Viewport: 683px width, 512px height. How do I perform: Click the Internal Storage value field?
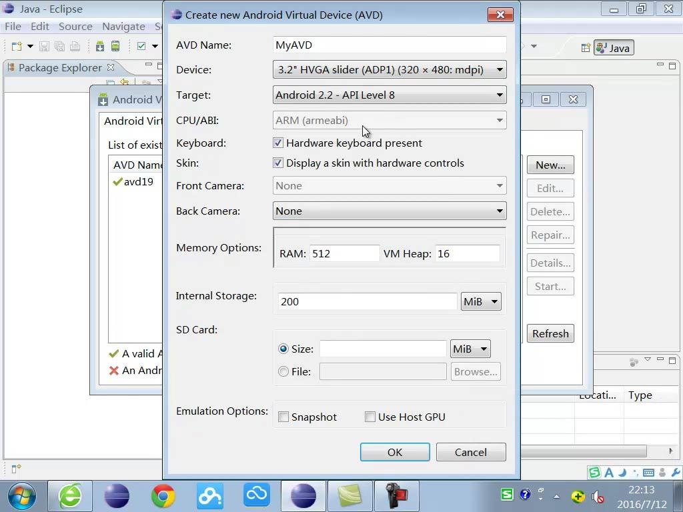368,301
